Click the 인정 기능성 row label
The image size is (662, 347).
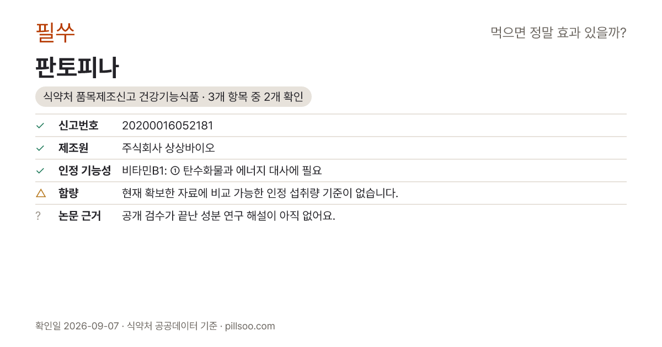tap(84, 171)
